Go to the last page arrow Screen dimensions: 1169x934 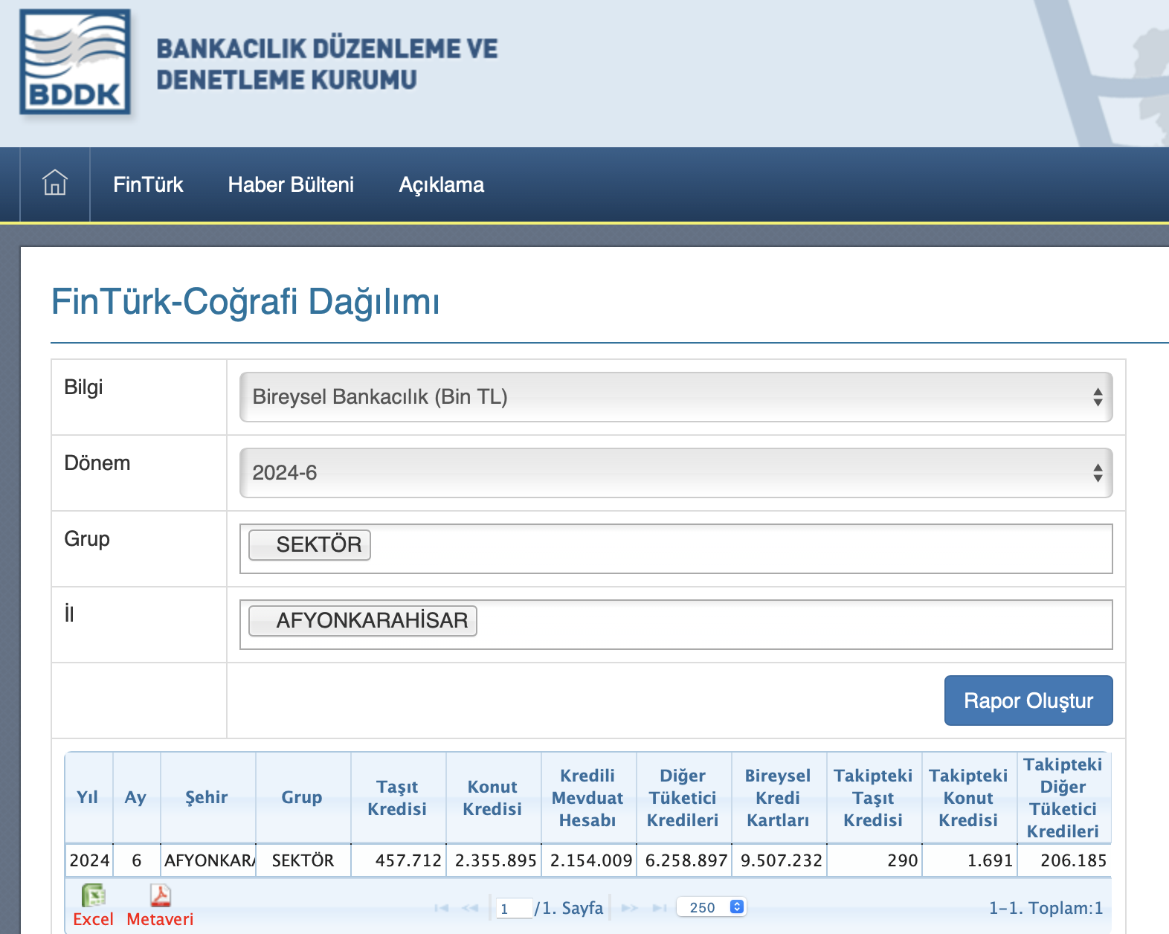(x=659, y=908)
